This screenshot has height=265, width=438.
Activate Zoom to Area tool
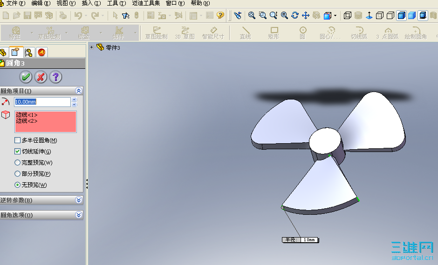tap(263, 15)
